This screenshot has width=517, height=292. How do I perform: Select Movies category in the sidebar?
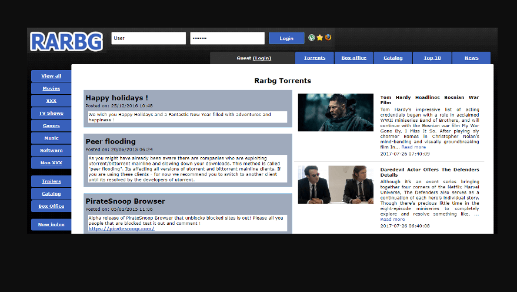click(x=51, y=88)
